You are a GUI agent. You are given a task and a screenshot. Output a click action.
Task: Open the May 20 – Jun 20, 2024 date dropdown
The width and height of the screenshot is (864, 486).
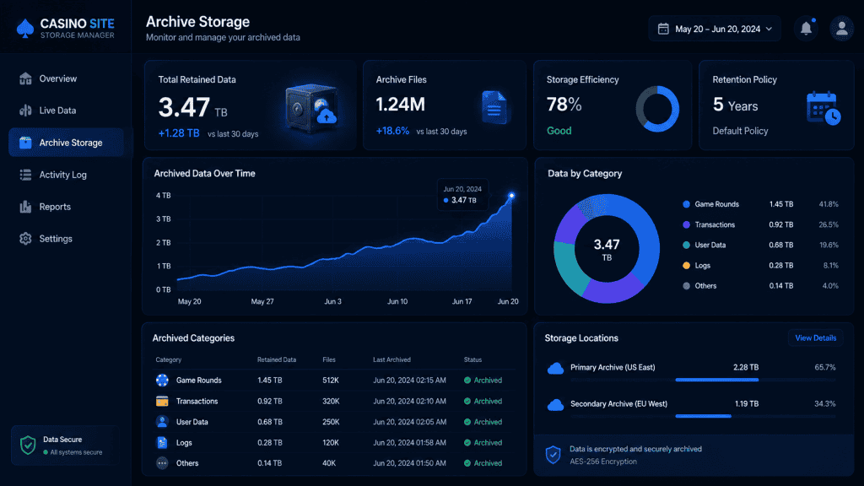(x=715, y=29)
